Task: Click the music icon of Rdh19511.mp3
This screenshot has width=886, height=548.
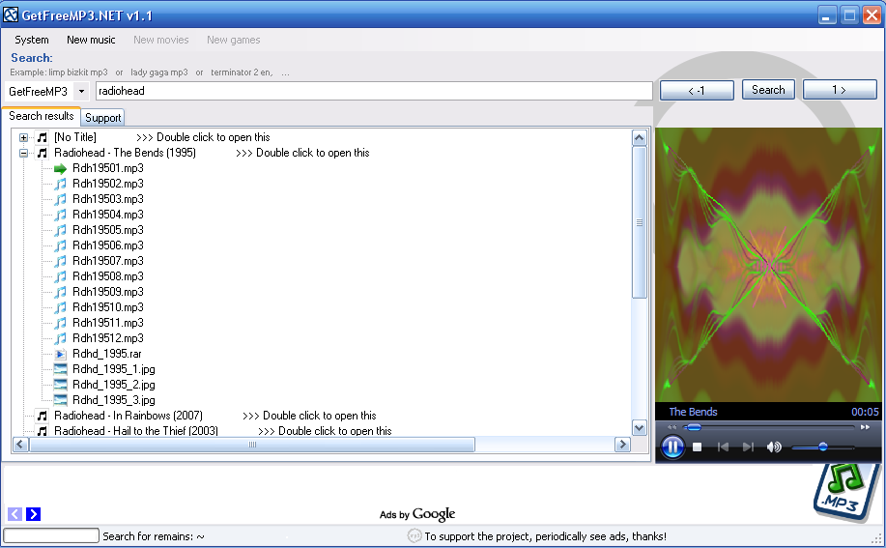Action: tap(61, 323)
